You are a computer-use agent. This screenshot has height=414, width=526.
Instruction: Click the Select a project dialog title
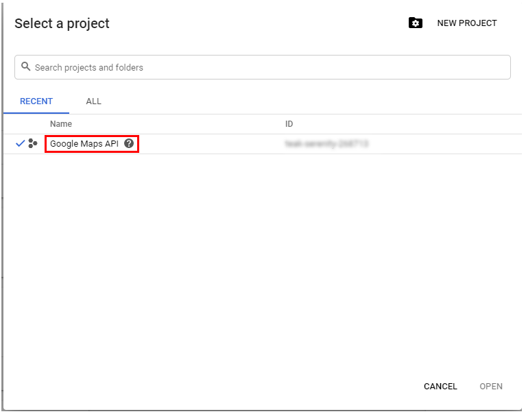pos(62,24)
